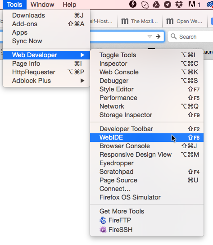Image resolution: width=213 pixels, height=245 pixels.
Task: Click the Adobe menu bar icon
Action: click(x=191, y=5)
